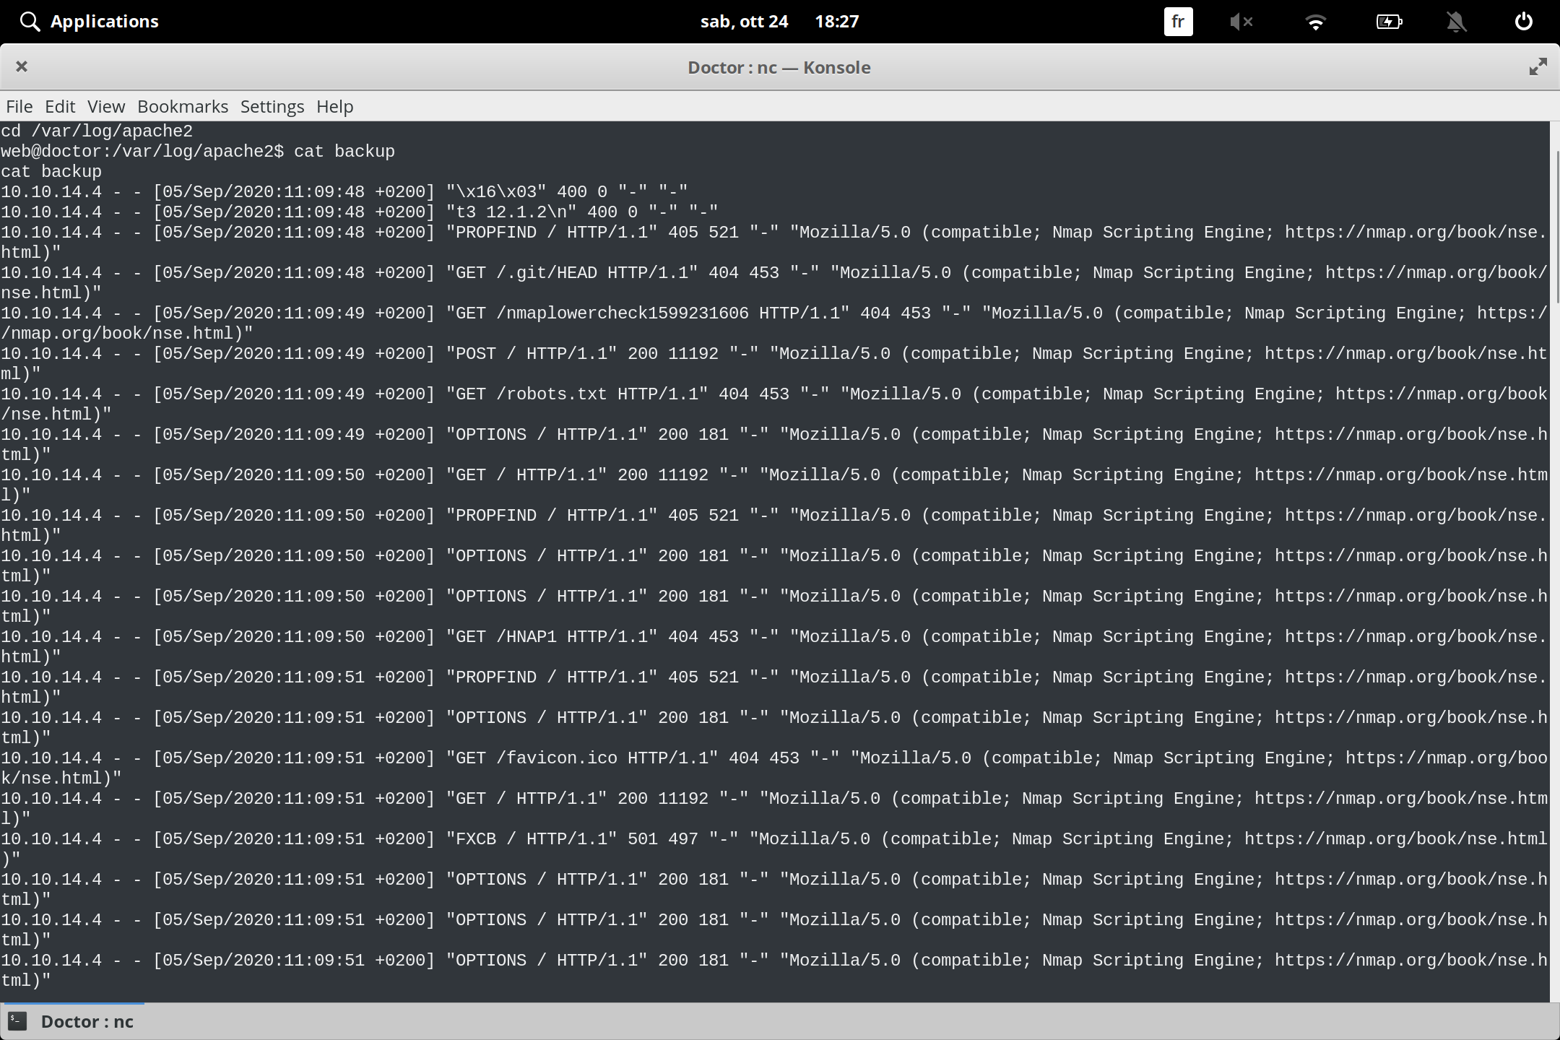Image resolution: width=1560 pixels, height=1040 pixels.
Task: Click the fr keyboard layout indicator
Action: pos(1177,22)
